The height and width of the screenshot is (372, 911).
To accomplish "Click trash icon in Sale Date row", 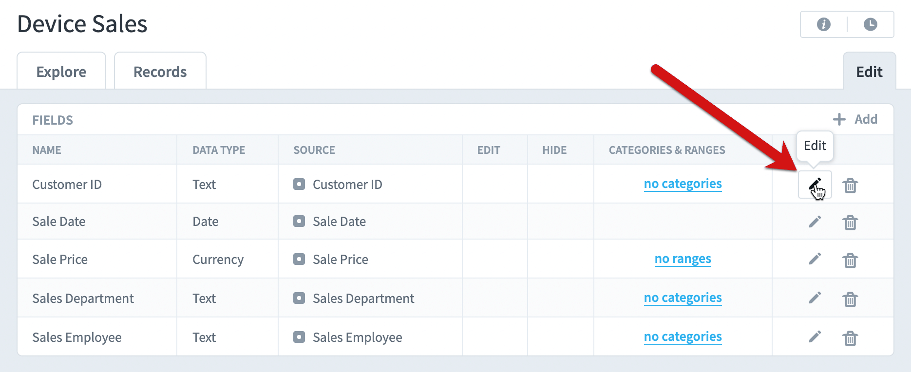I will 850,223.
